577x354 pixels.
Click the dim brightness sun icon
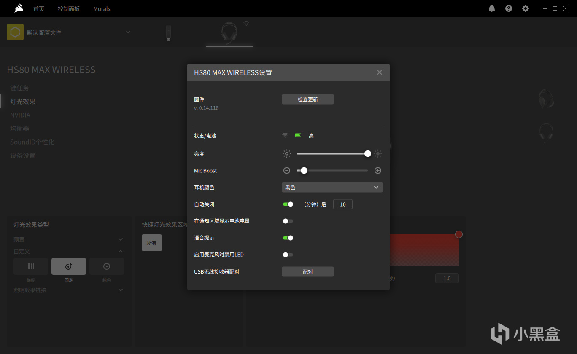tap(287, 154)
